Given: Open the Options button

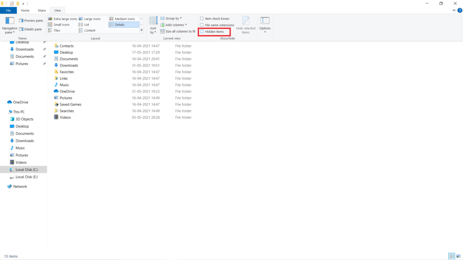Looking at the screenshot, I should (x=265, y=25).
